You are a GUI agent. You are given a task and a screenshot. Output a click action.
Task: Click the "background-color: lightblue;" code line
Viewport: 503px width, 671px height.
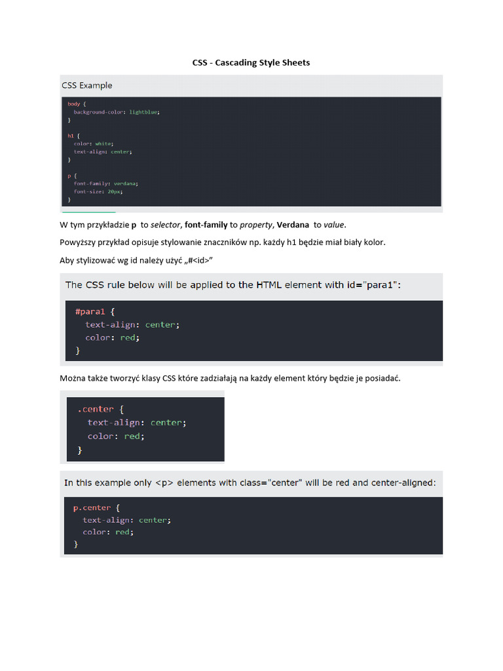pos(116,112)
